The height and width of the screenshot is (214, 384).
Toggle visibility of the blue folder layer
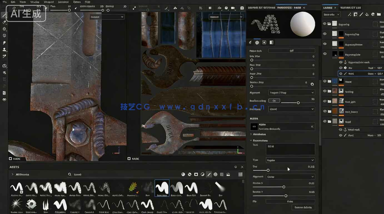coord(325,81)
